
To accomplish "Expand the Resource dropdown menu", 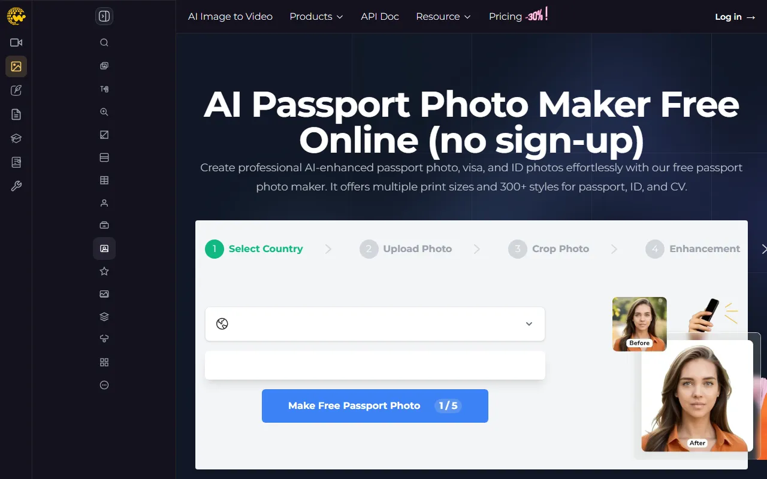I will [x=443, y=17].
